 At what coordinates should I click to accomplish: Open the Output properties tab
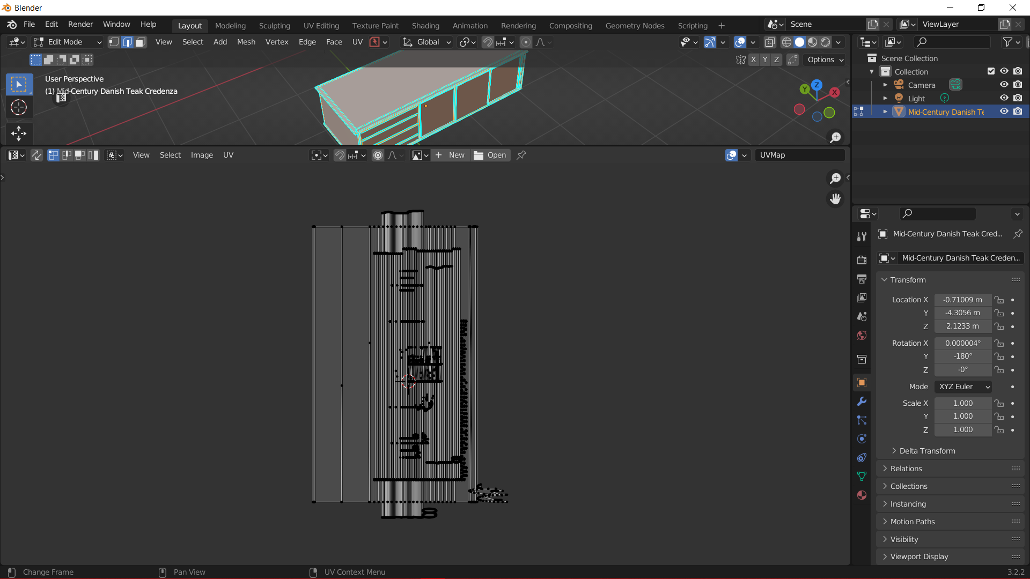pyautogui.click(x=862, y=279)
